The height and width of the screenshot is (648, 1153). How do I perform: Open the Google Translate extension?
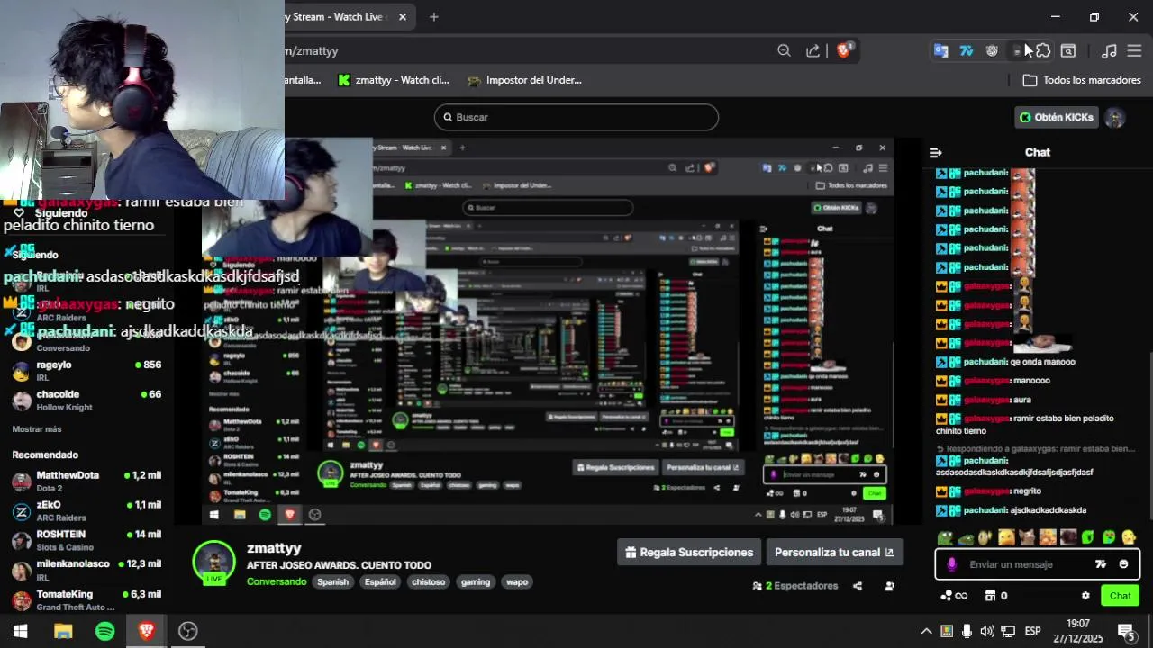pyautogui.click(x=941, y=50)
